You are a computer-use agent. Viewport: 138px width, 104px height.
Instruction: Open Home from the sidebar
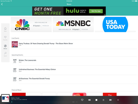tap(5, 29)
